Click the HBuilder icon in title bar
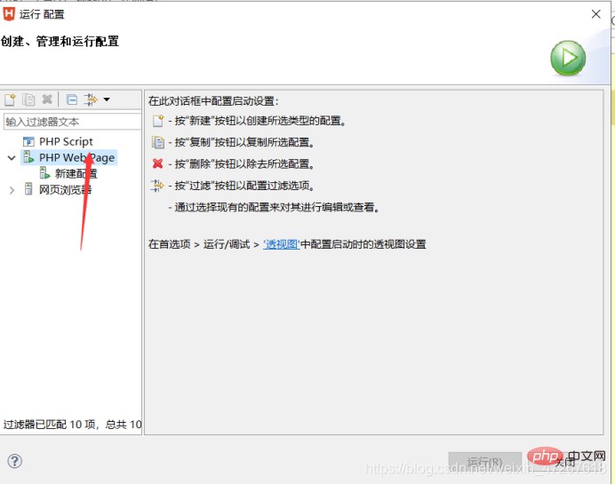This screenshot has width=615, height=485. coord(9,13)
